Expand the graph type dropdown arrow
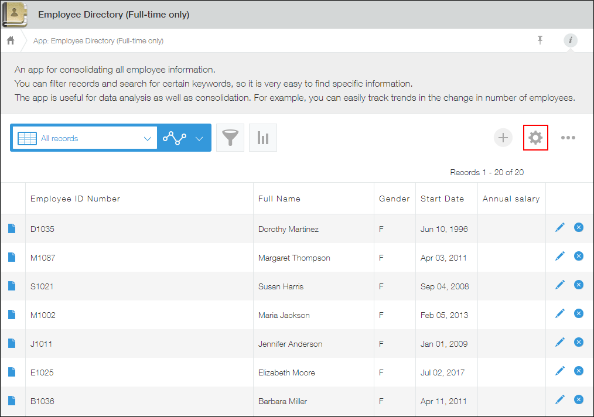 click(199, 139)
